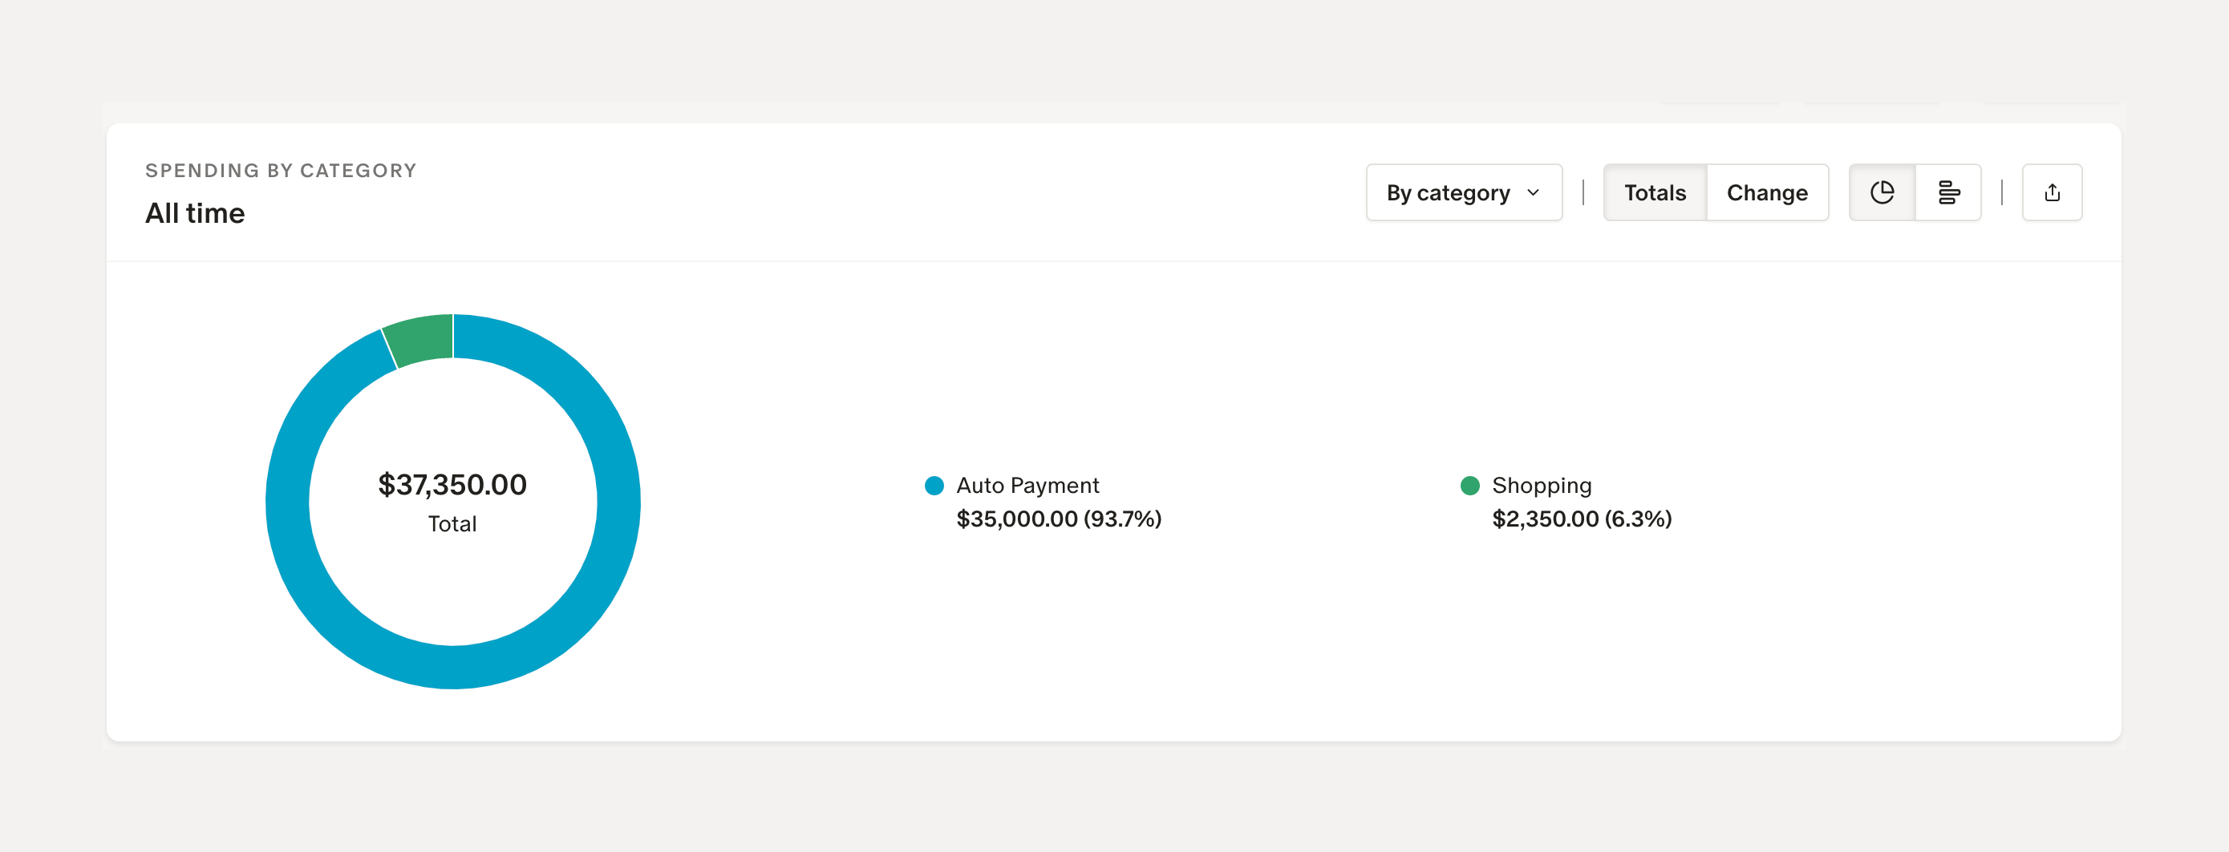The height and width of the screenshot is (852, 2229).
Task: Click the Total label under the amount
Action: tap(452, 523)
